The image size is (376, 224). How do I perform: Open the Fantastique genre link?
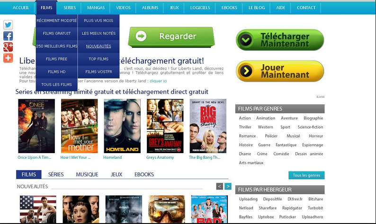286,145
